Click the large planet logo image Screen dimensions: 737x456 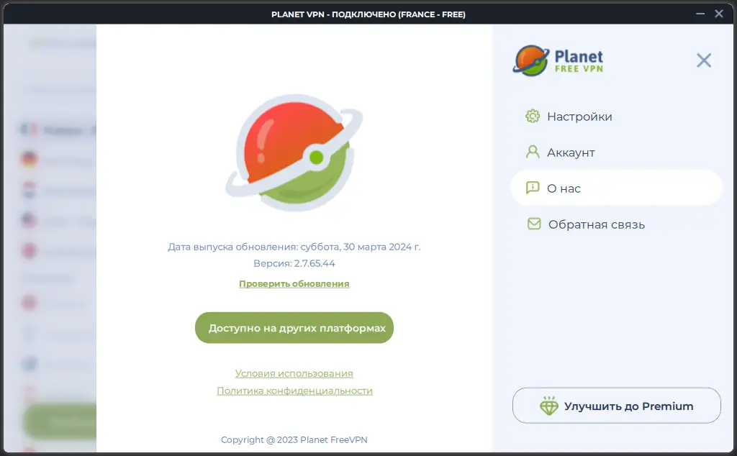point(294,152)
